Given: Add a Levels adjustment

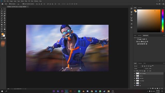Looking at the screenshot, I should pyautogui.click(x=140, y=39).
